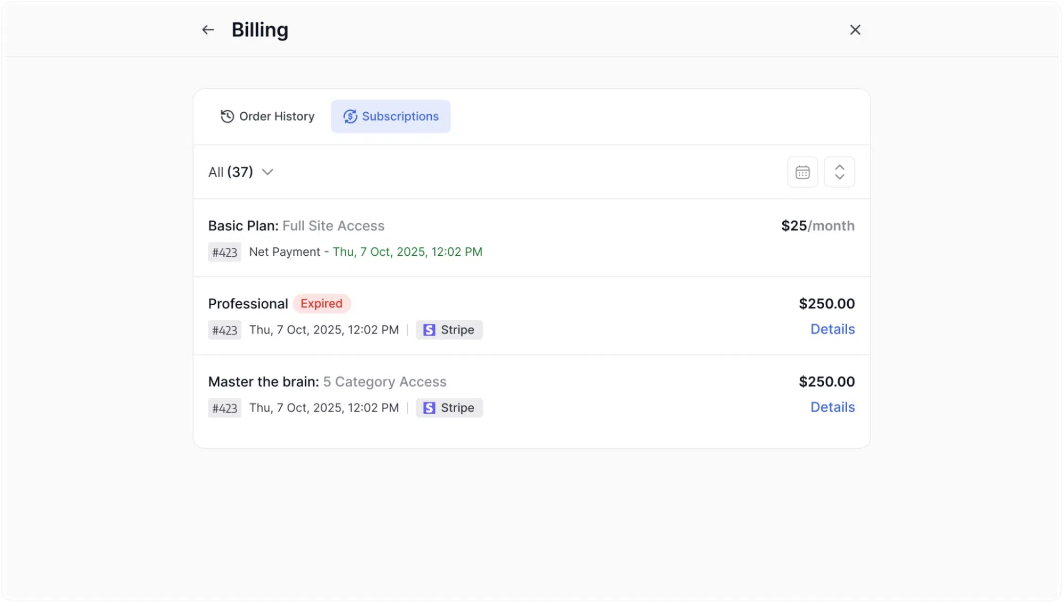Click the Professional $250.00 amount

[827, 304]
